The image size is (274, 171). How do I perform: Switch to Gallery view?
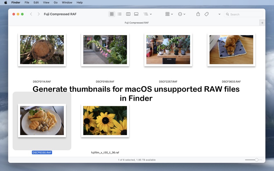(x=136, y=14)
